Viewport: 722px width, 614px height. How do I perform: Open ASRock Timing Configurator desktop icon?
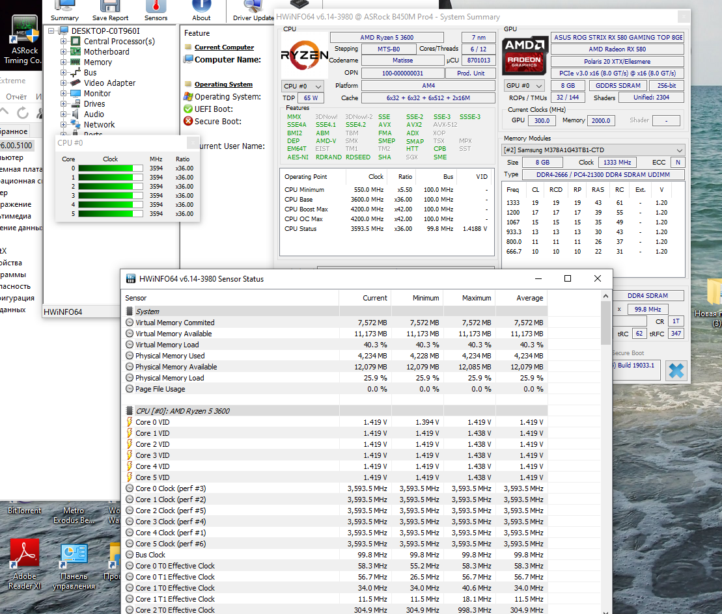coord(24,40)
